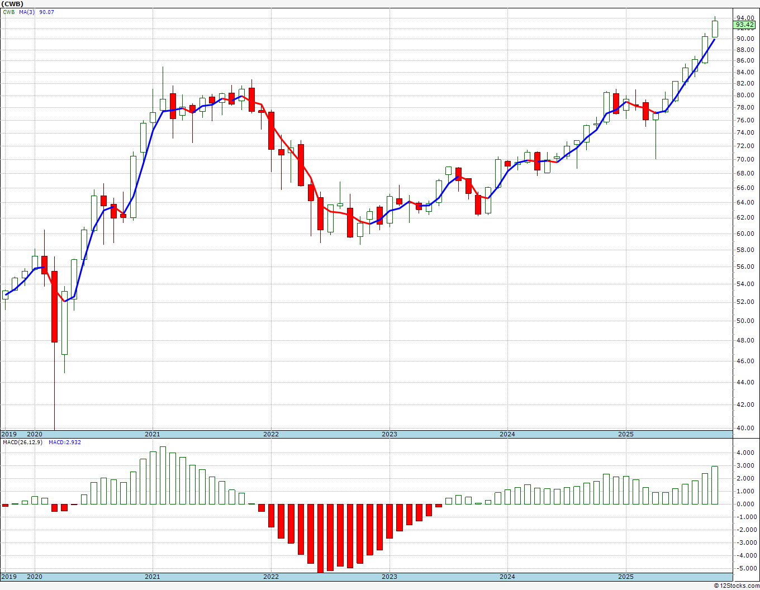Image resolution: width=760 pixels, height=590 pixels.
Task: Select the 62.00 price axis label
Action: coord(745,217)
